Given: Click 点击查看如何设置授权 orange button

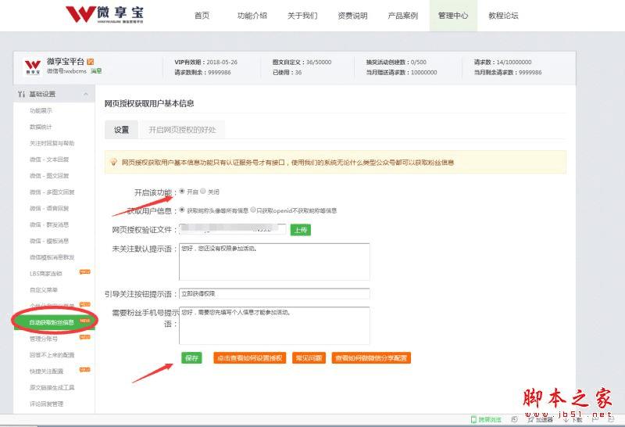Looking at the screenshot, I should click(249, 358).
